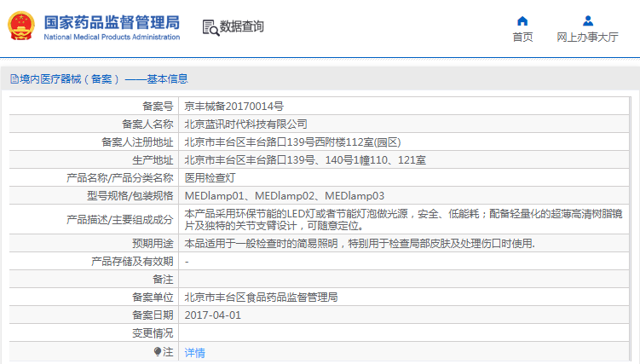Open 网上办事大厅 link
Viewport: 640px width, 364px height.
[x=587, y=37]
